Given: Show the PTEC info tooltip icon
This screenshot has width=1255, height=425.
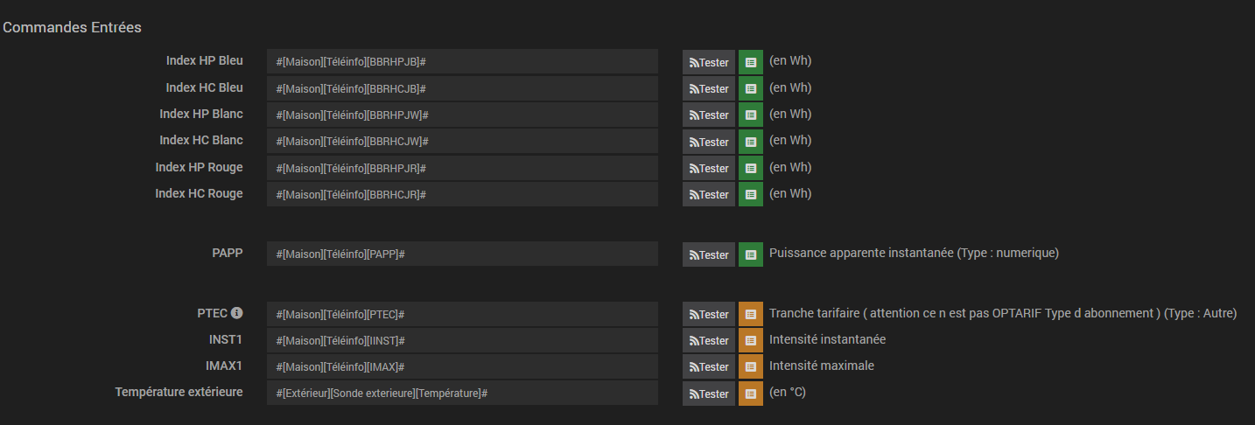Looking at the screenshot, I should coord(236,312).
